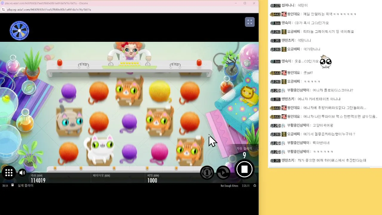Screen dimensions: 382x215
Task: Click the right red lamp on machine
Action: pos(199,63)
